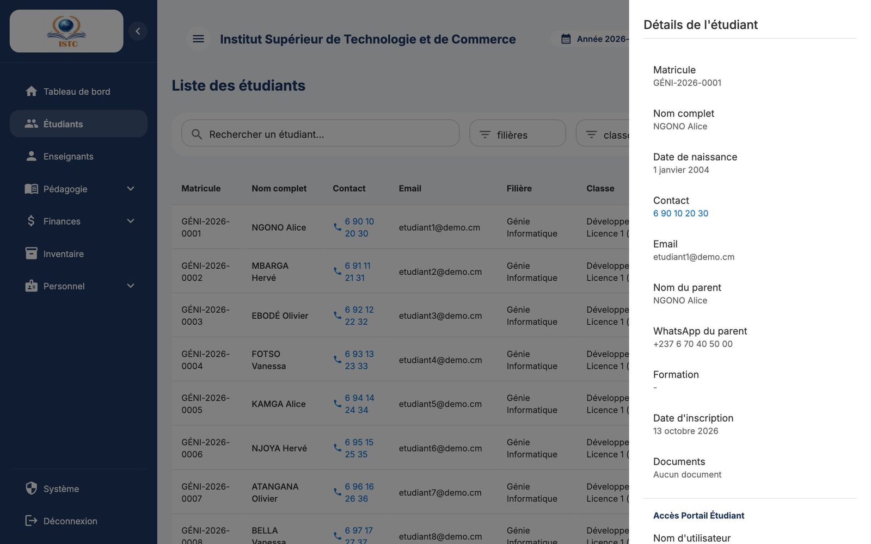Viewport: 871px width, 544px height.
Task: Expand the Personnel submenu chevron
Action: 131,286
